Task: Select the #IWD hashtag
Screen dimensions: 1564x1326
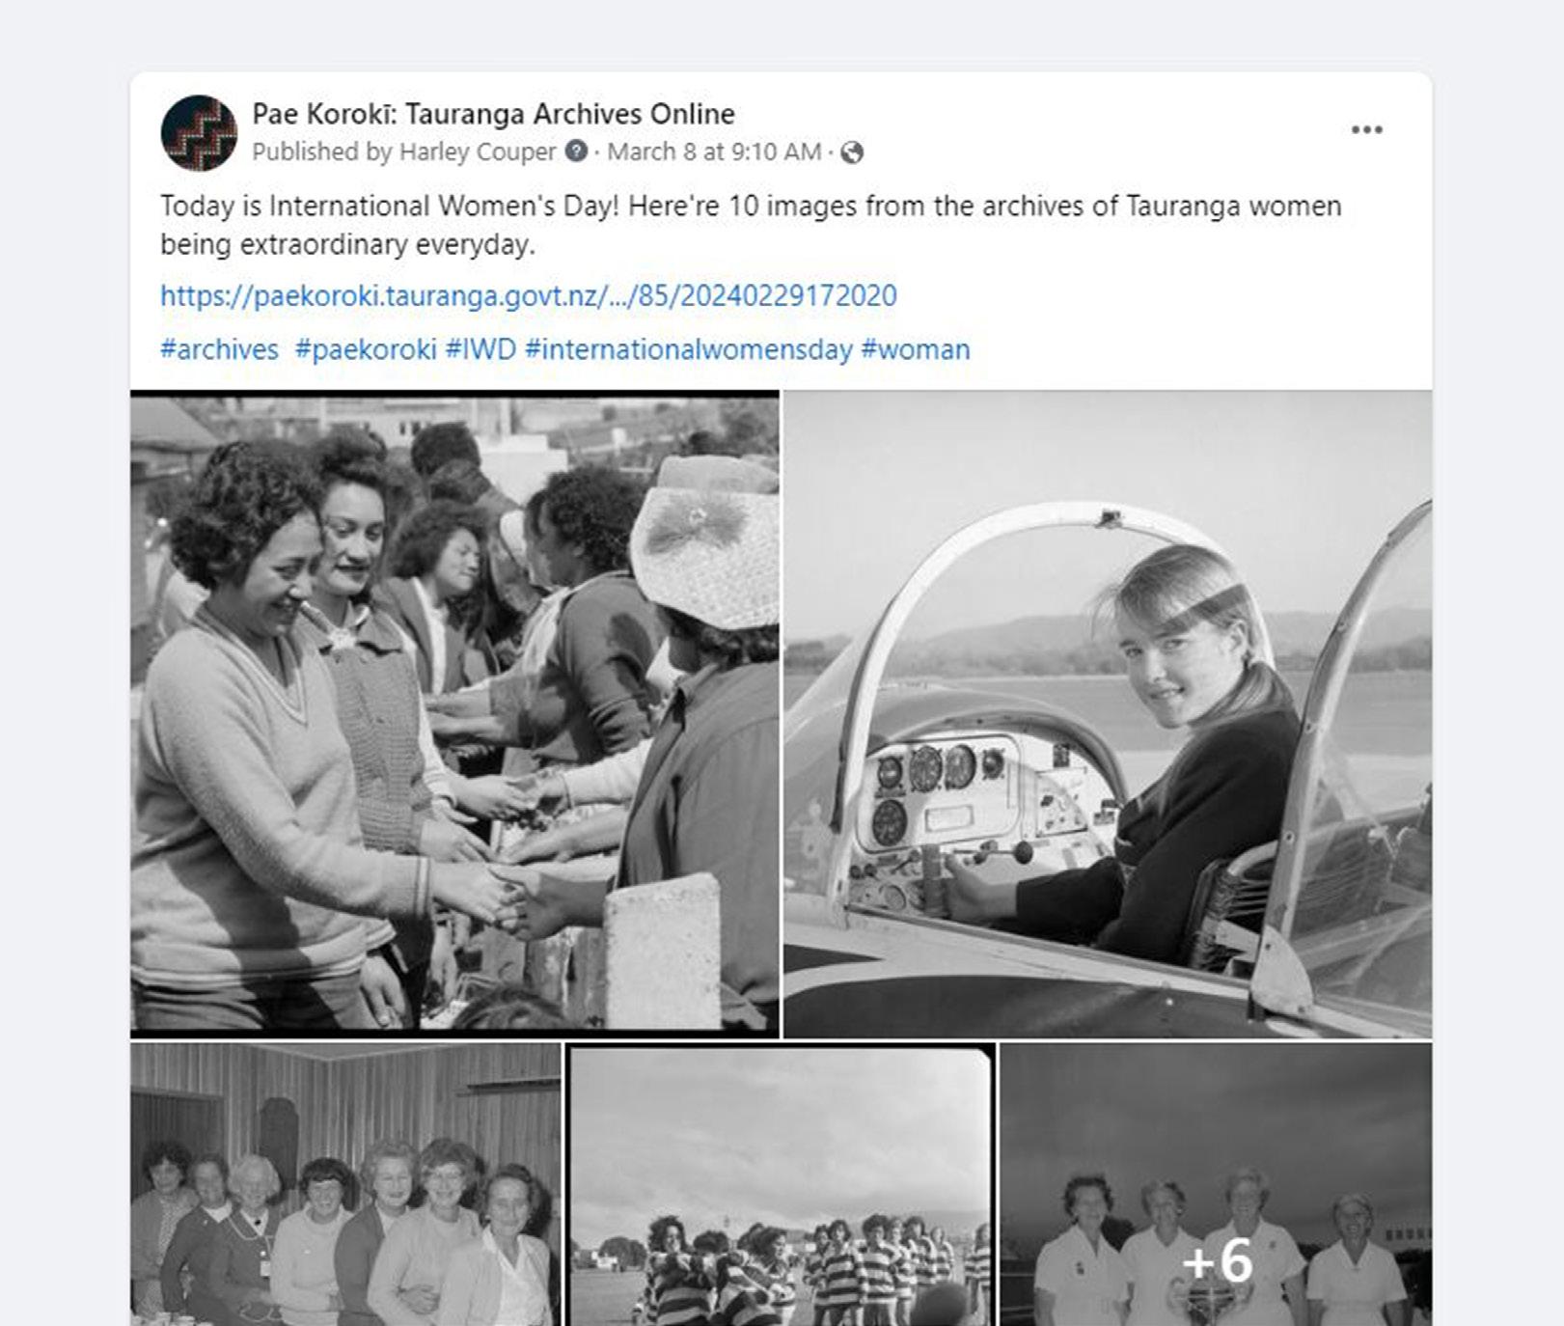Action: coord(480,349)
